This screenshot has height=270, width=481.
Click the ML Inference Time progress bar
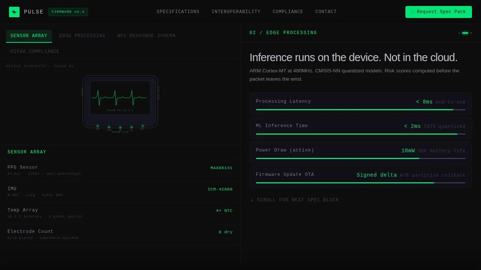coord(361,134)
